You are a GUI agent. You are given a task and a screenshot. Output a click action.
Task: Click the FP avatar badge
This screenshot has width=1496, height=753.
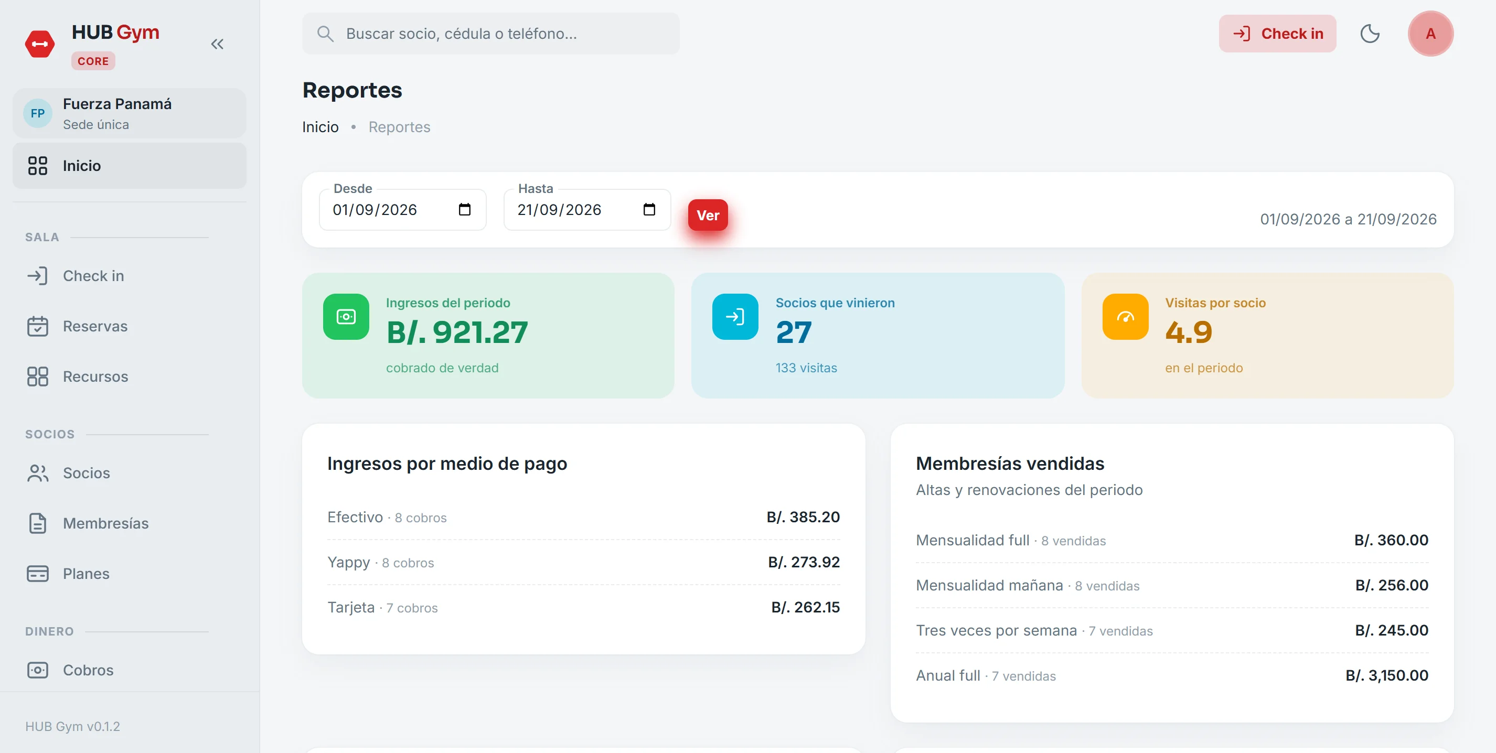click(x=38, y=114)
